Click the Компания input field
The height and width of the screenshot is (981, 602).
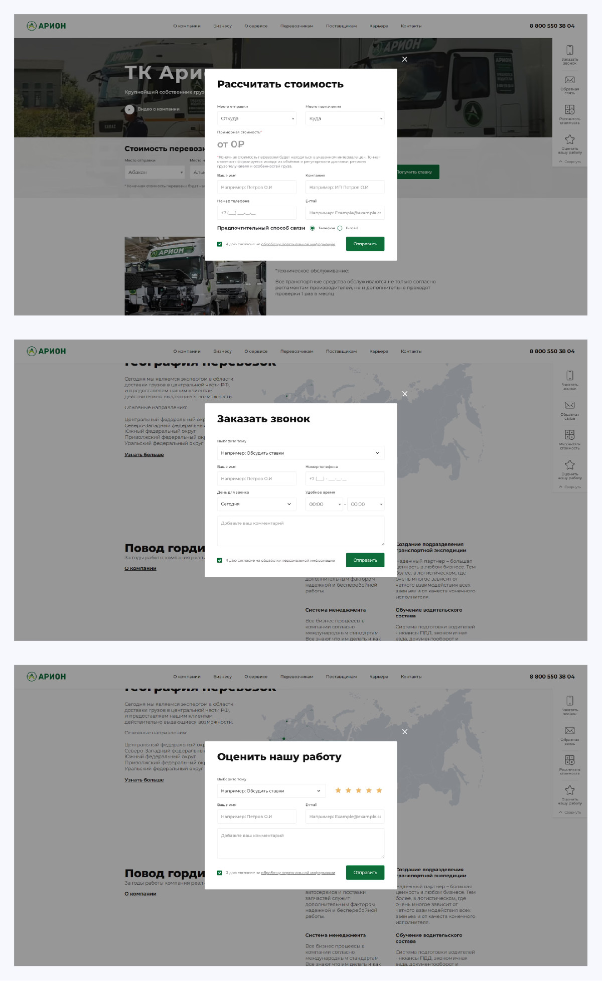(345, 187)
